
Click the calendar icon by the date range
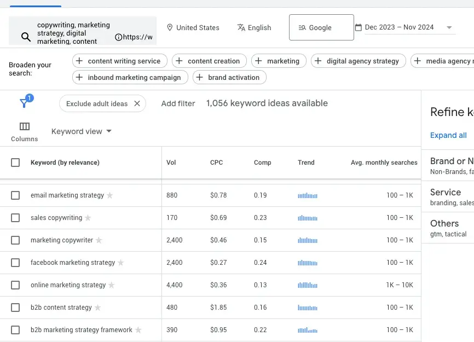click(x=358, y=27)
